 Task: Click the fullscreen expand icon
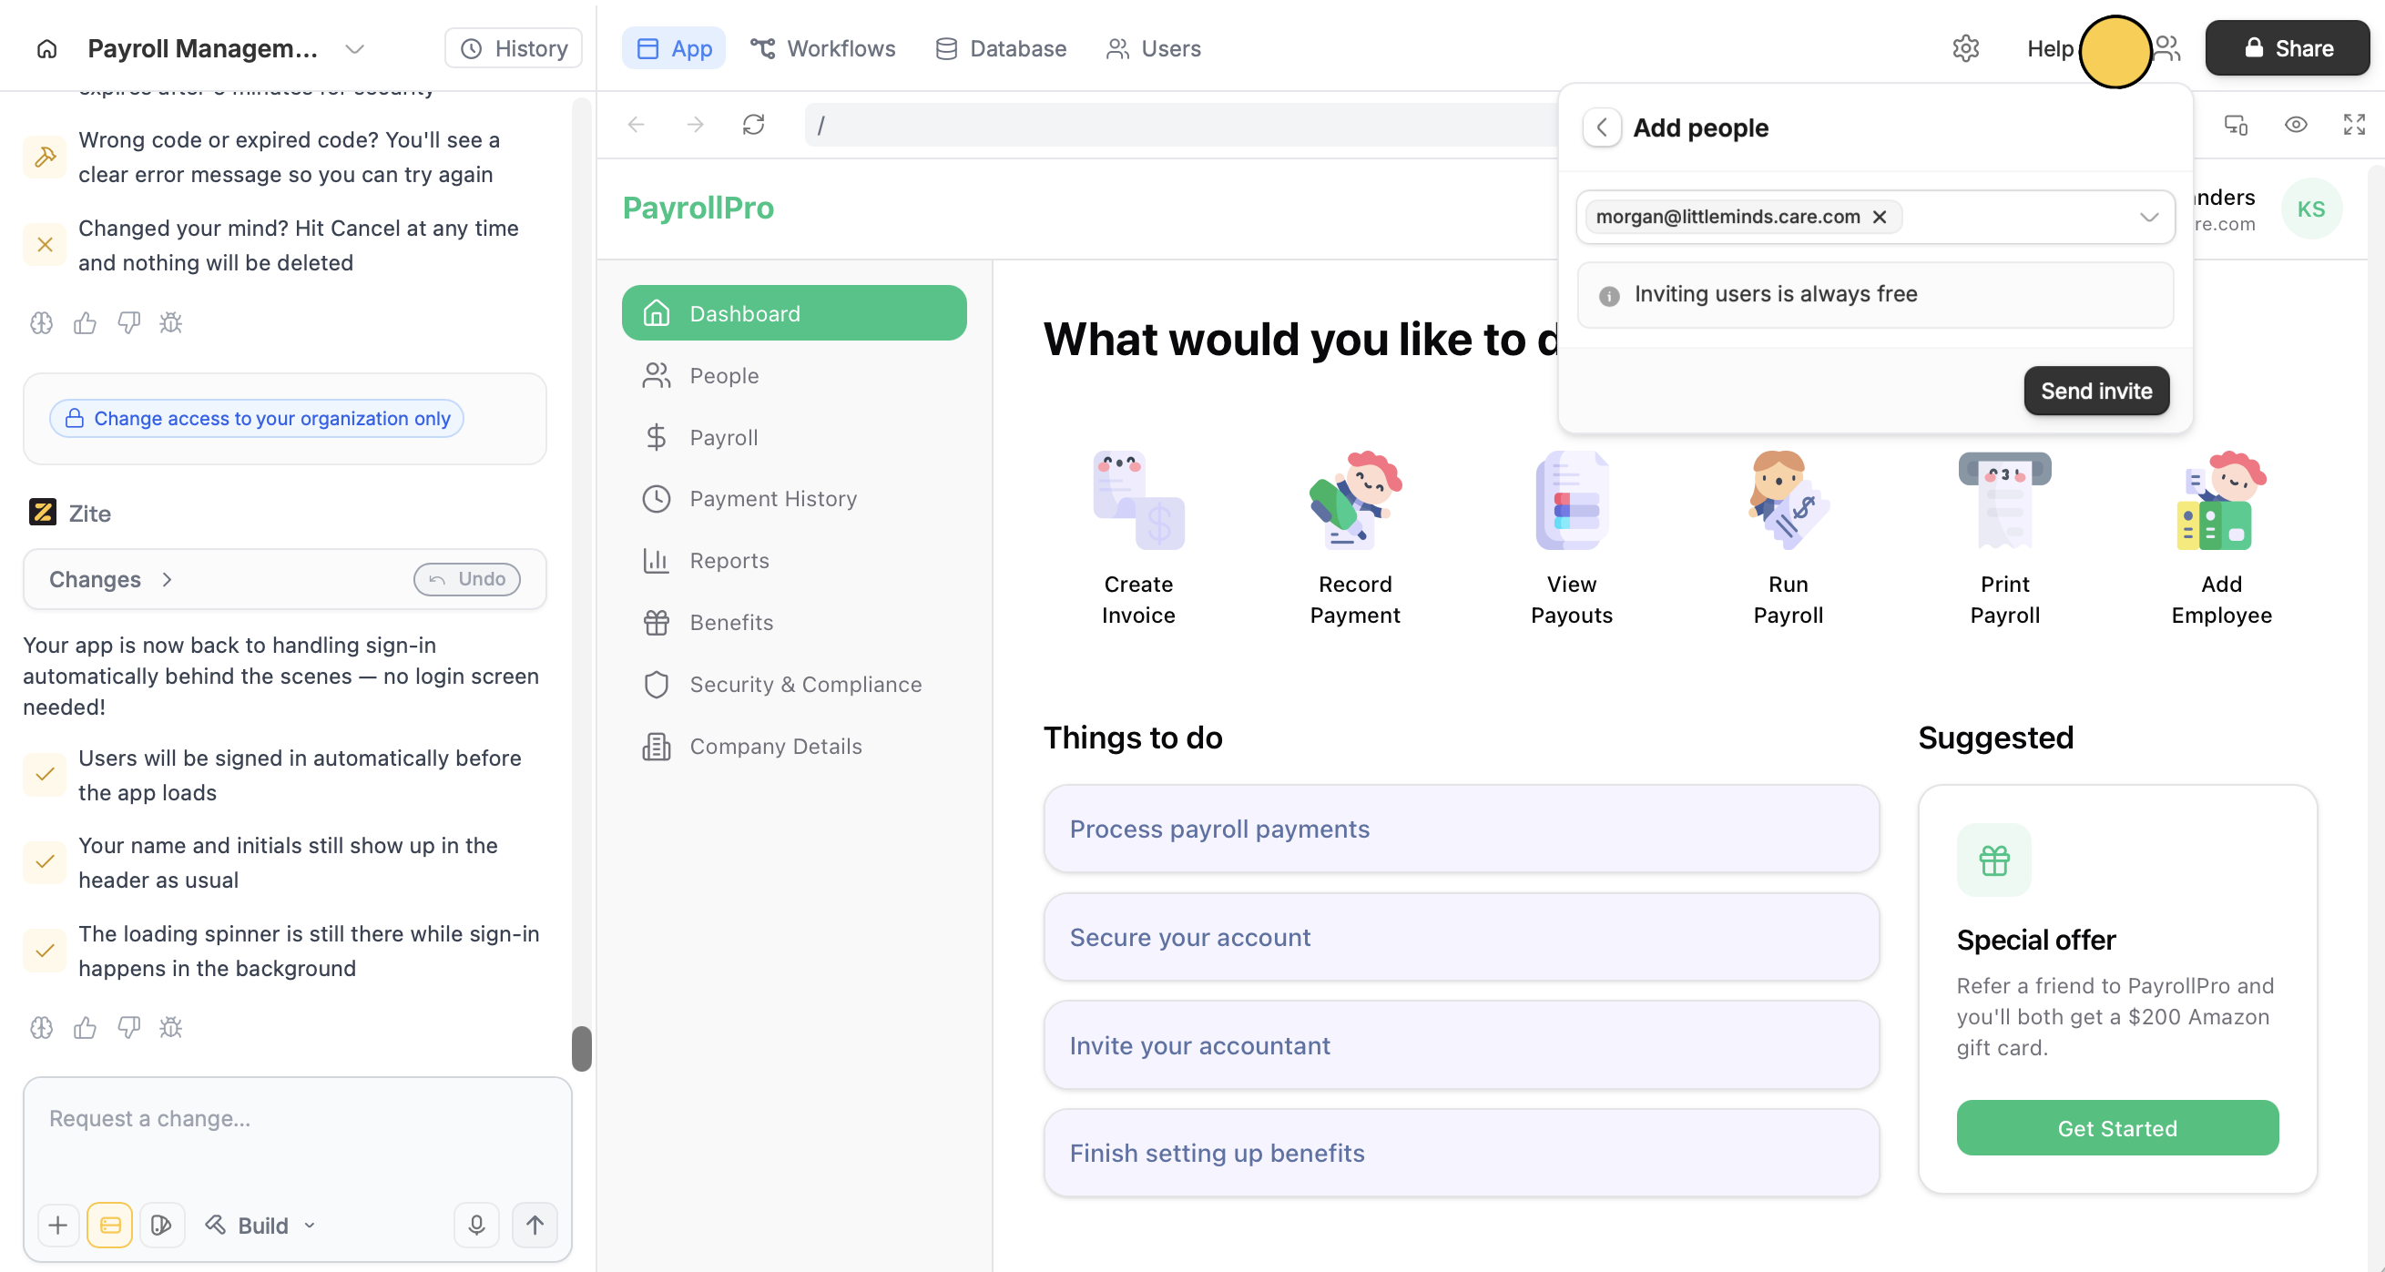tap(2353, 124)
